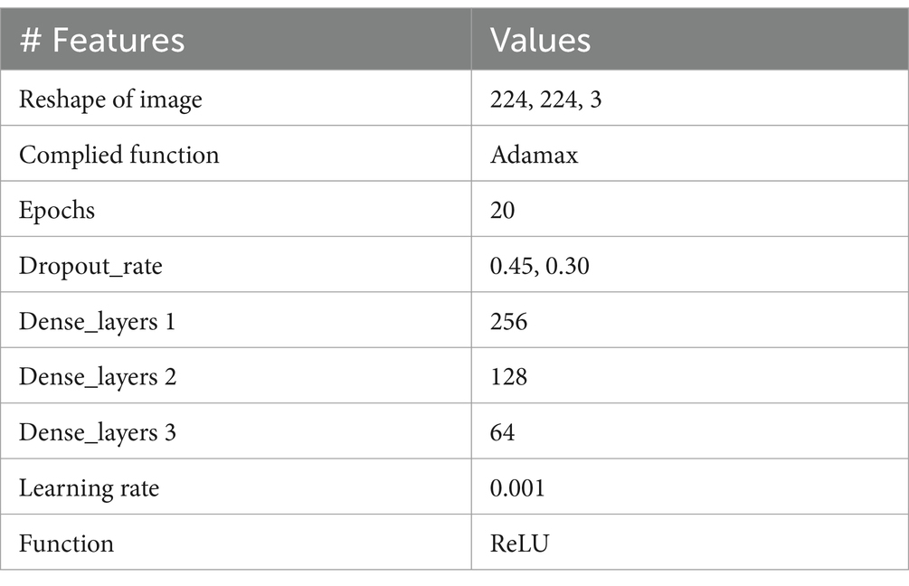The width and height of the screenshot is (909, 586).
Task: Select the value '128'
Action: [x=508, y=377]
